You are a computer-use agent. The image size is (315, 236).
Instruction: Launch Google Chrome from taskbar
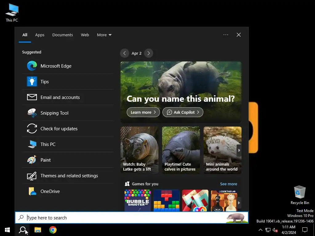(53, 230)
